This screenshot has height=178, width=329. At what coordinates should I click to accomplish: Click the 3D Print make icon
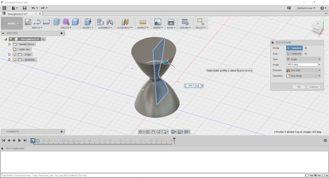(171, 22)
